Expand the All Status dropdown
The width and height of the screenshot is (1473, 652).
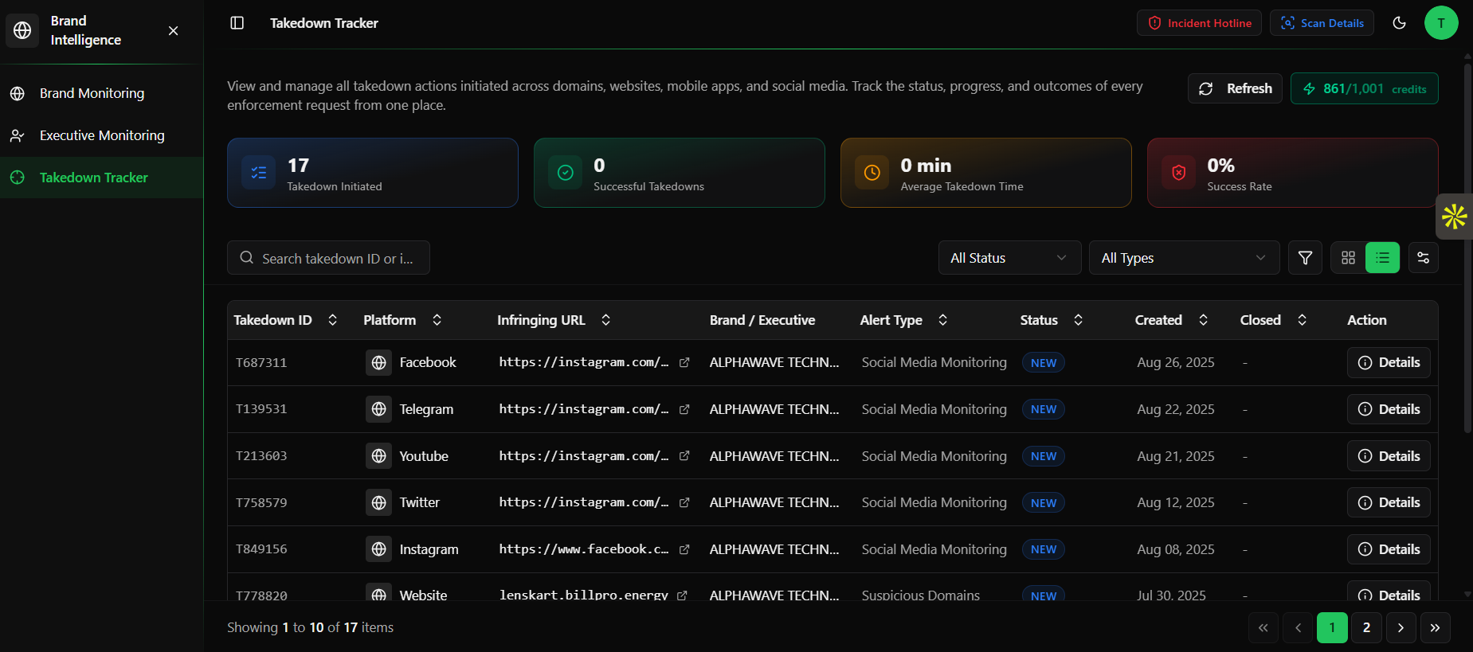(x=1009, y=258)
